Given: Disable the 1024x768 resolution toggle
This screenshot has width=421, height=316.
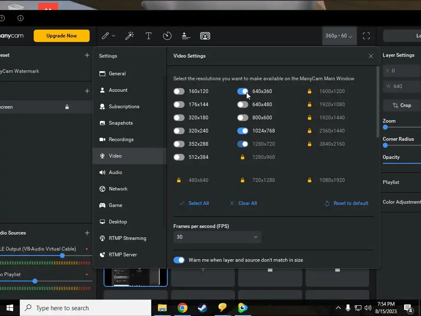Looking at the screenshot, I should [x=243, y=130].
